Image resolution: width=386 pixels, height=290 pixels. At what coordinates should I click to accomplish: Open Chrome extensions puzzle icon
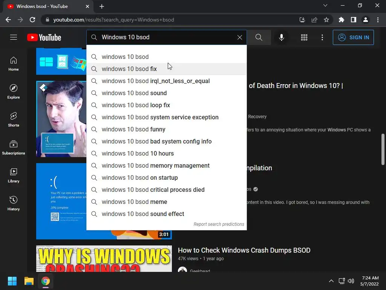pyautogui.click(x=341, y=20)
